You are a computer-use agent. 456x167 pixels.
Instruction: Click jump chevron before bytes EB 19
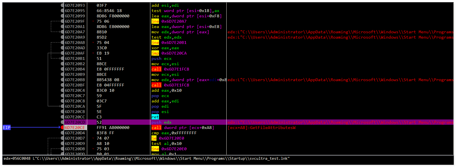pos(93,53)
